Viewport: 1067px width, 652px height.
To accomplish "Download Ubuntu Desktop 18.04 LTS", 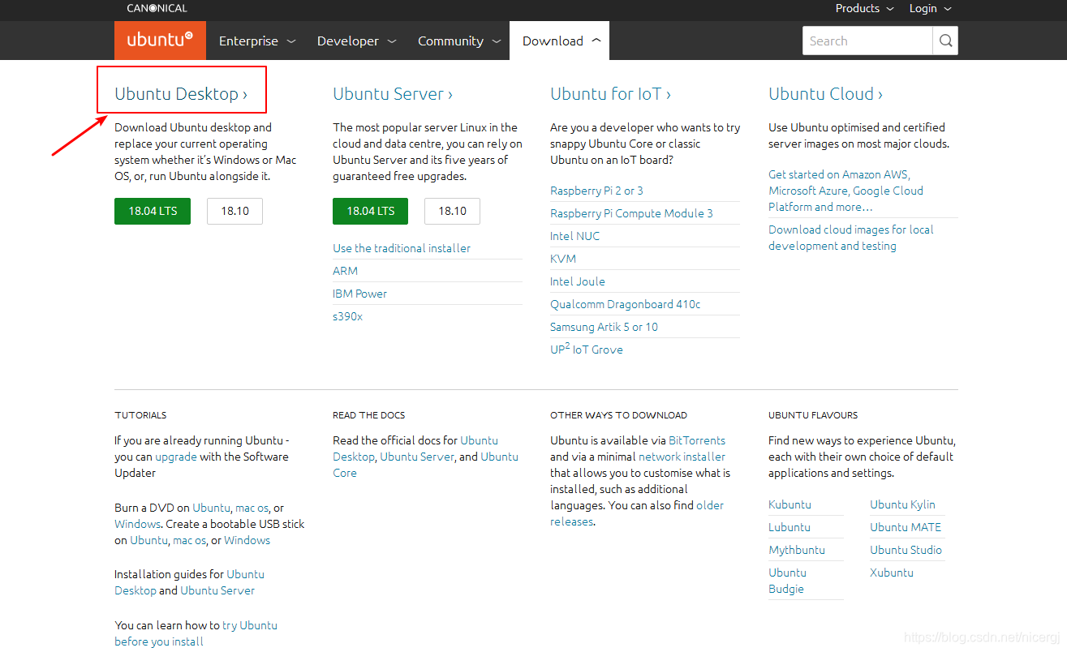I will 153,211.
